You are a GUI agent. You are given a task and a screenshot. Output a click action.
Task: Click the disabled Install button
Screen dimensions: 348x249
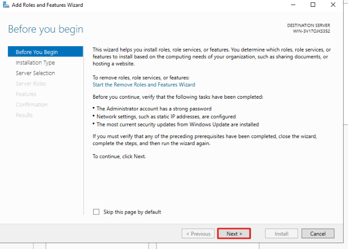281,233
